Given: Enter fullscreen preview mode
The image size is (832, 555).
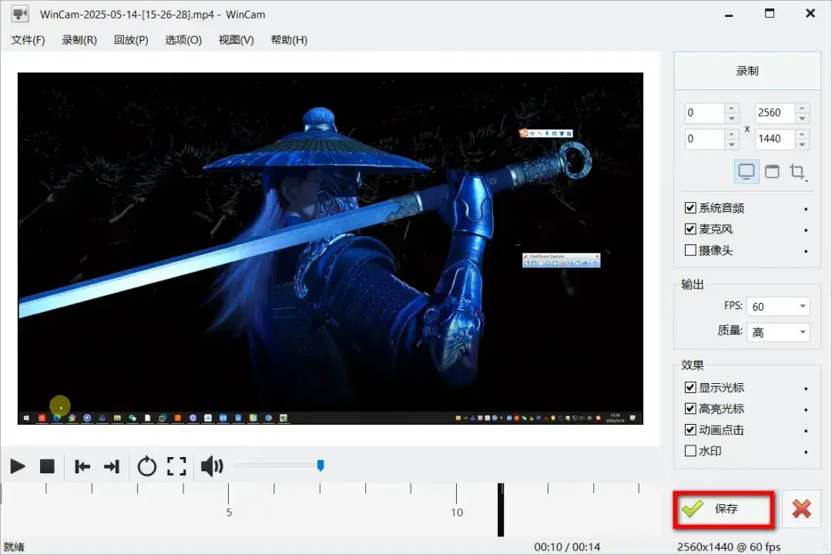Looking at the screenshot, I should coord(177,466).
